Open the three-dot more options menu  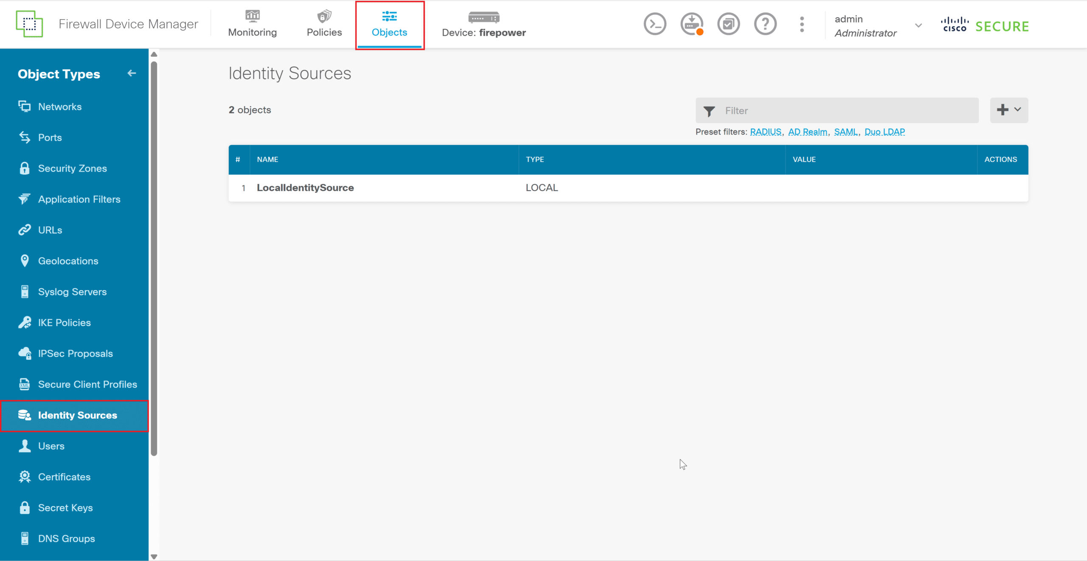[x=802, y=24]
